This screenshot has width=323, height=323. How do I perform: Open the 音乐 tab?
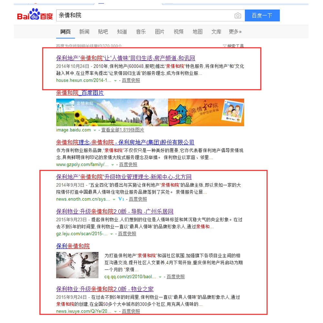141,32
